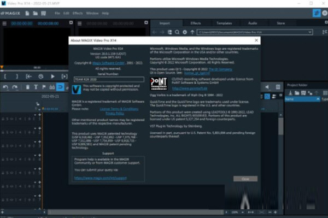The image size is (328, 218).
Task: Import media with the Project folder download icon
Action: pos(290,93)
